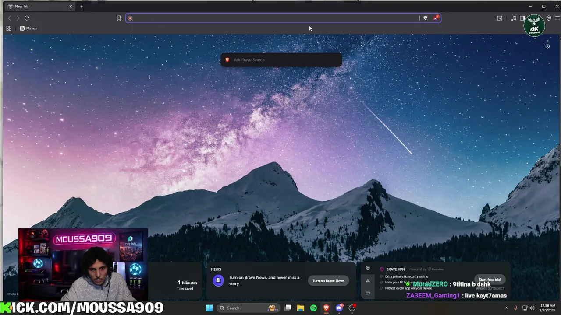Click the Extra privacy & security online line
Viewport: 561px width, 315px height.
406,276
